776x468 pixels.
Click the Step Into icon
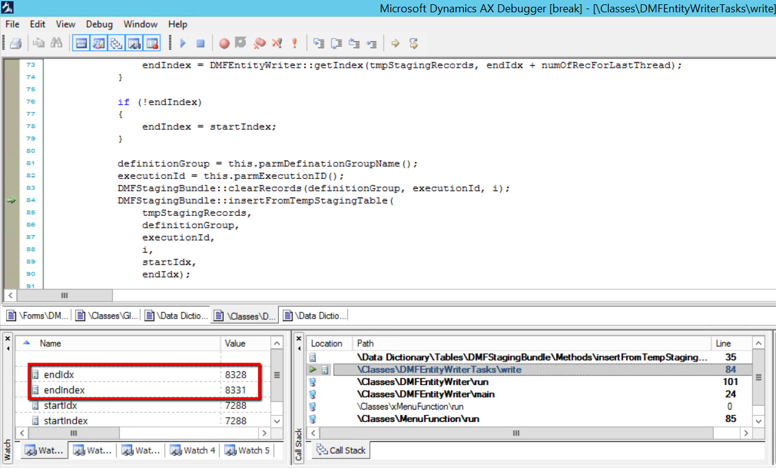pos(318,43)
